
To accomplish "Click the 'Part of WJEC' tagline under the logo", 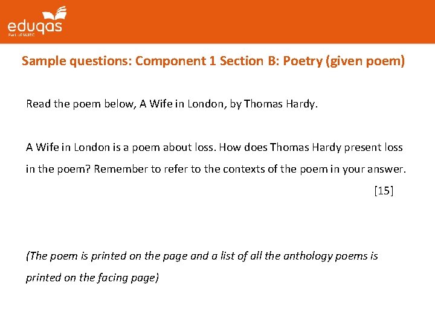I will tap(22, 36).
